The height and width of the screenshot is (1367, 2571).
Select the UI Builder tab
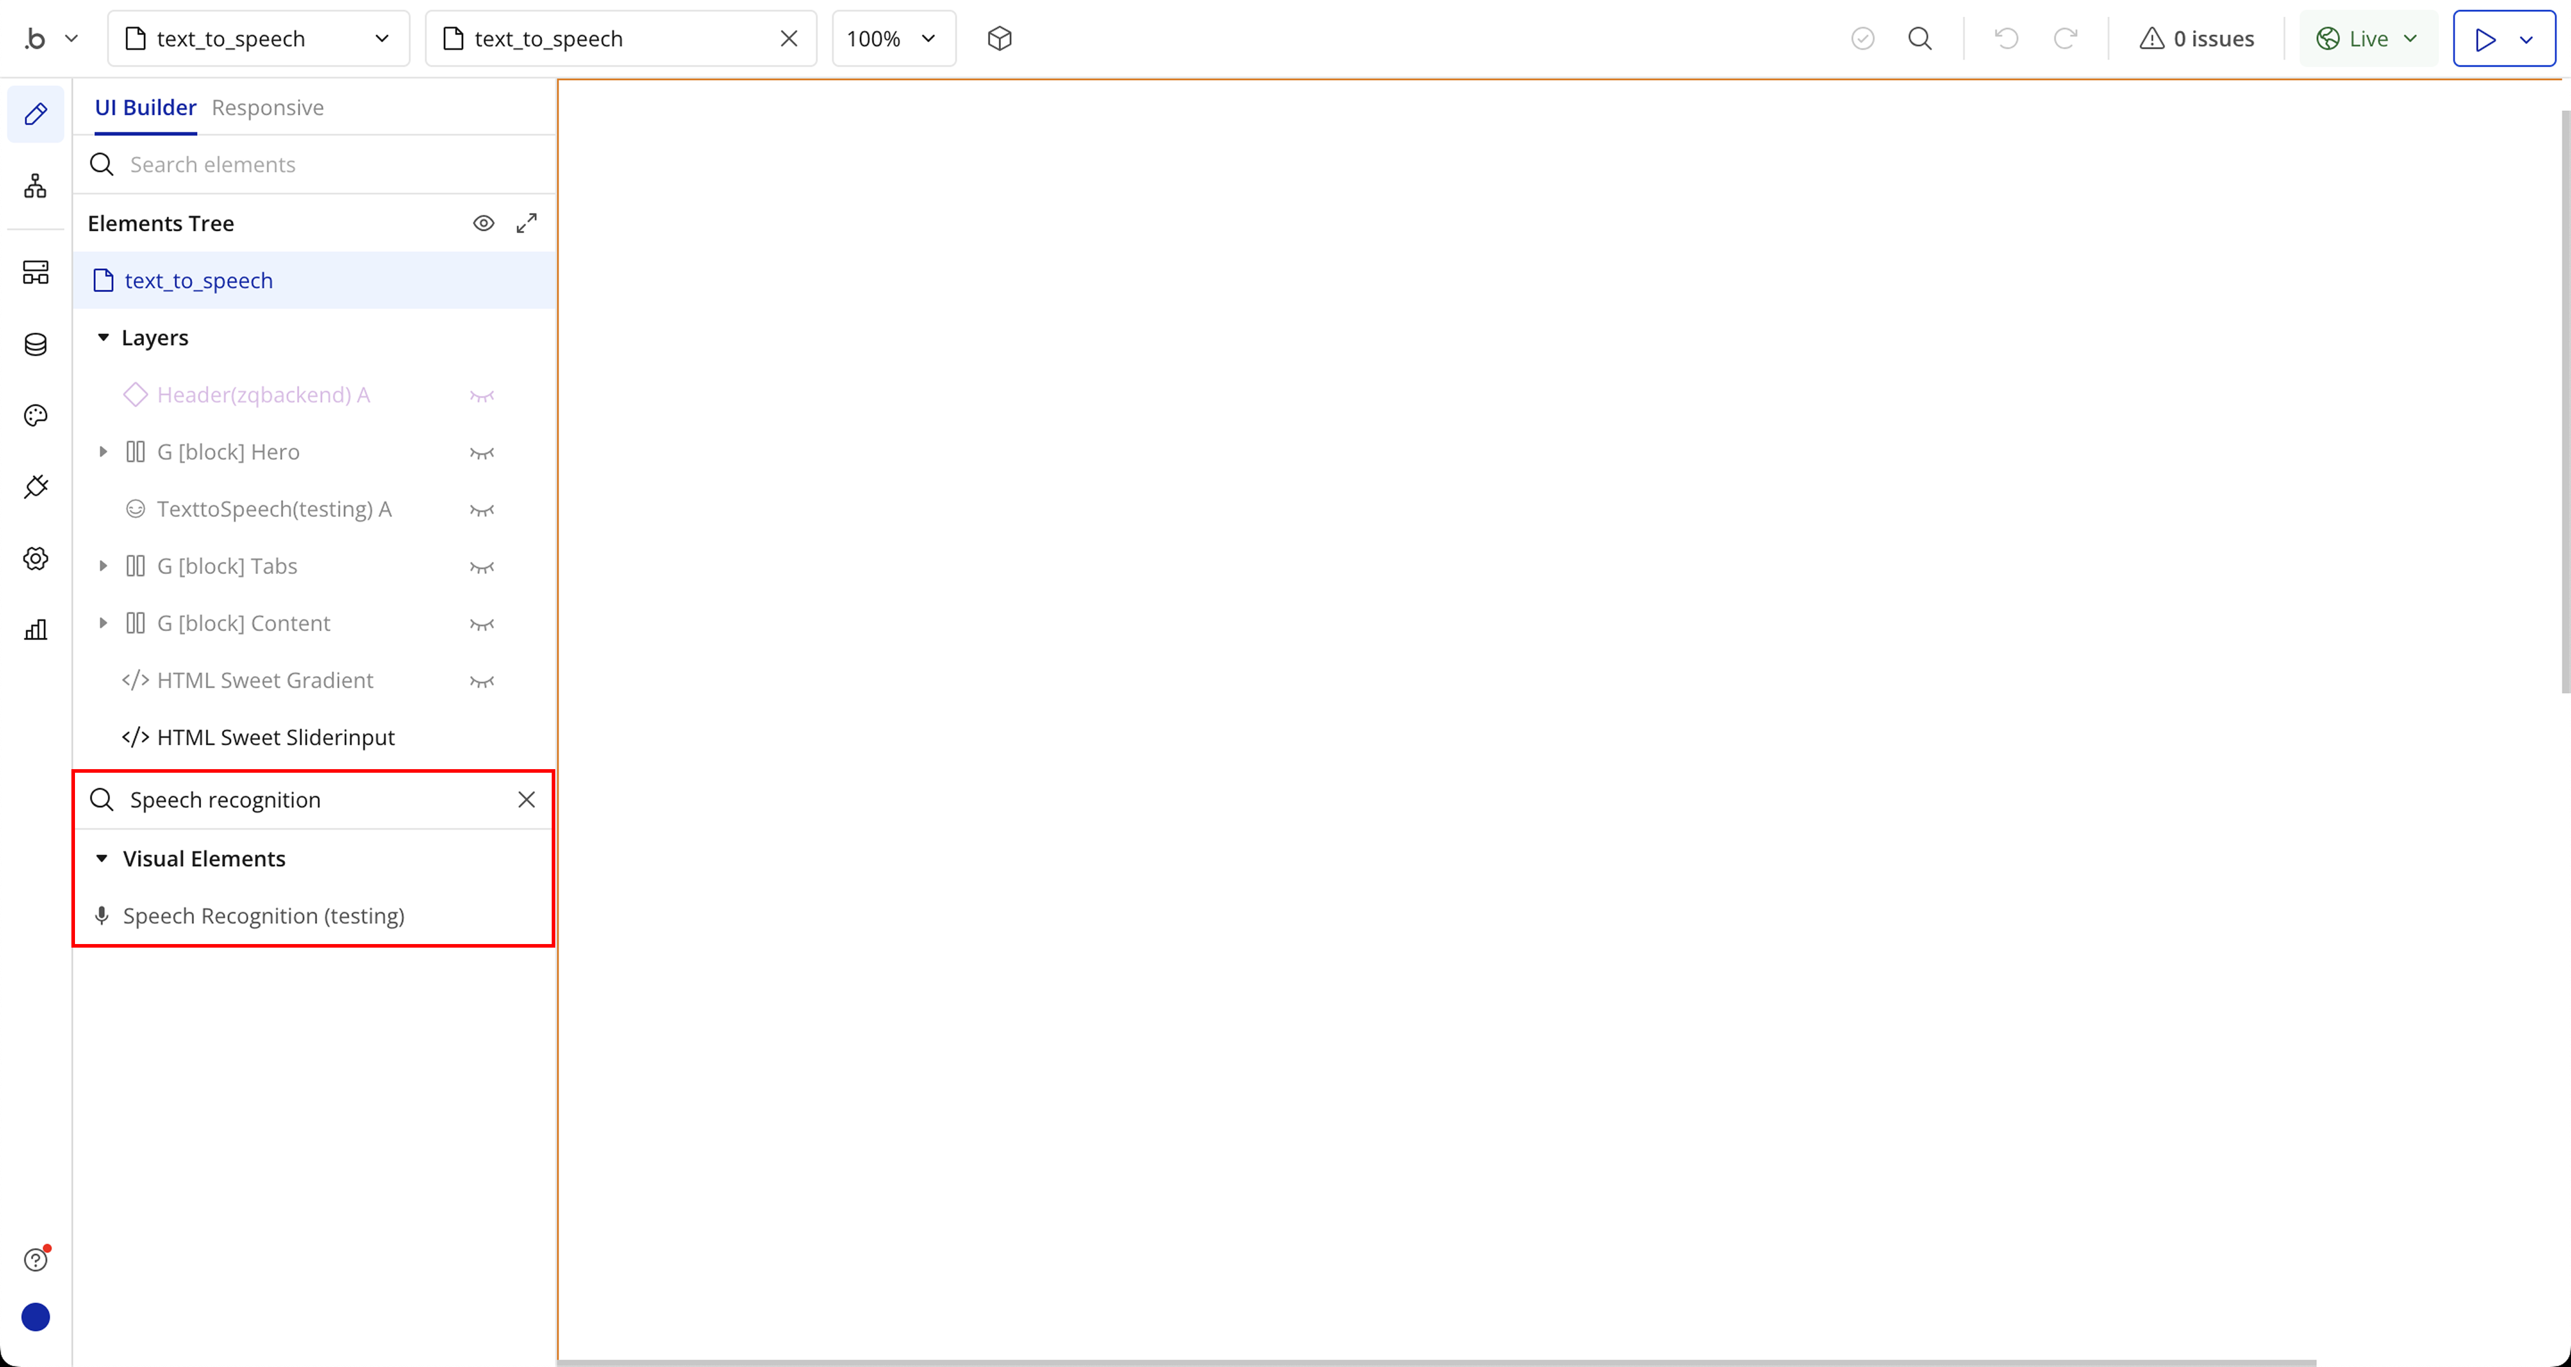pyautogui.click(x=146, y=106)
